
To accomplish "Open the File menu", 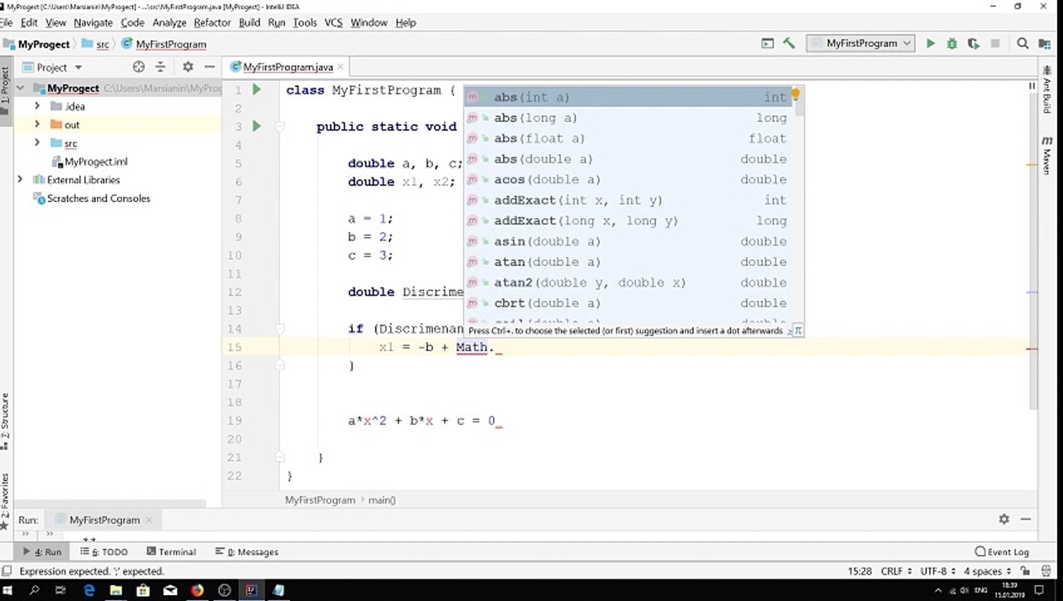I will pyautogui.click(x=7, y=23).
